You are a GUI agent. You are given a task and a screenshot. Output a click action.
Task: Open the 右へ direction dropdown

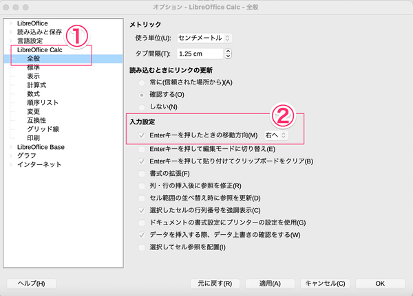[276, 135]
